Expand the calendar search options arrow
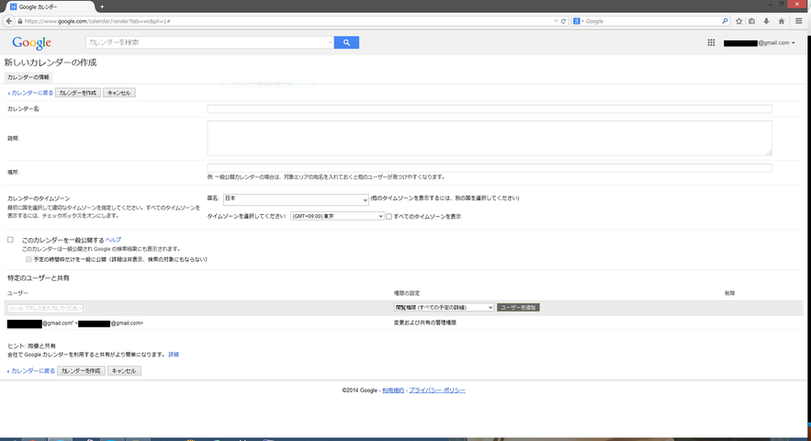The image size is (811, 441). pyautogui.click(x=331, y=42)
